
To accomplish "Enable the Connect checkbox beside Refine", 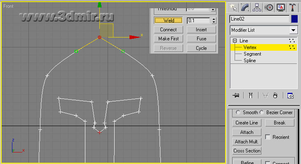I will [268, 163].
